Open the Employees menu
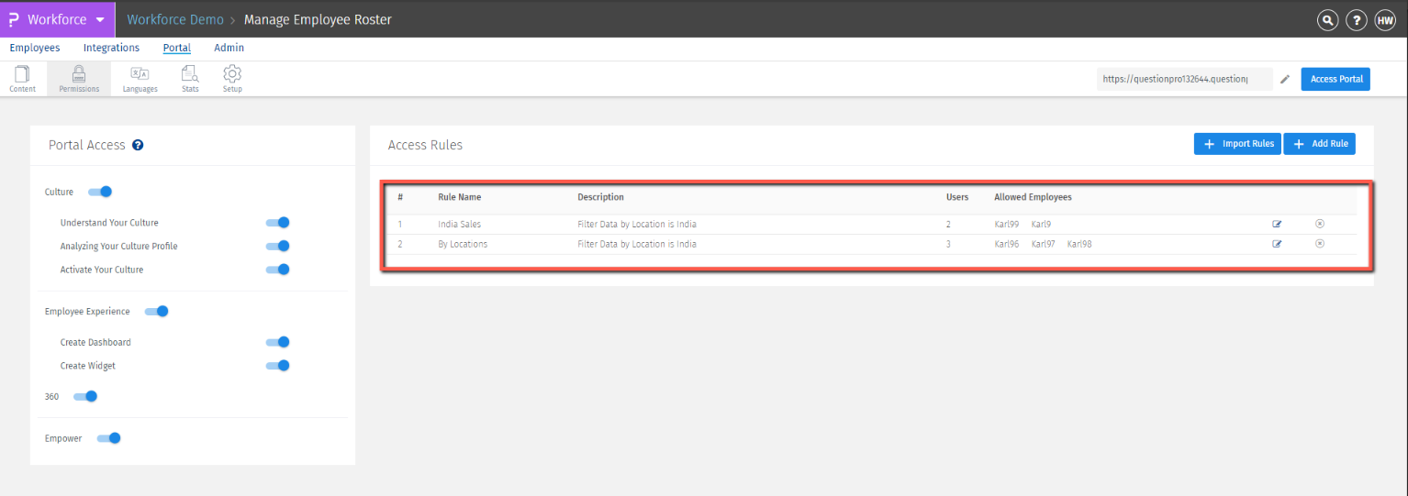This screenshot has height=496, width=1408. (35, 48)
